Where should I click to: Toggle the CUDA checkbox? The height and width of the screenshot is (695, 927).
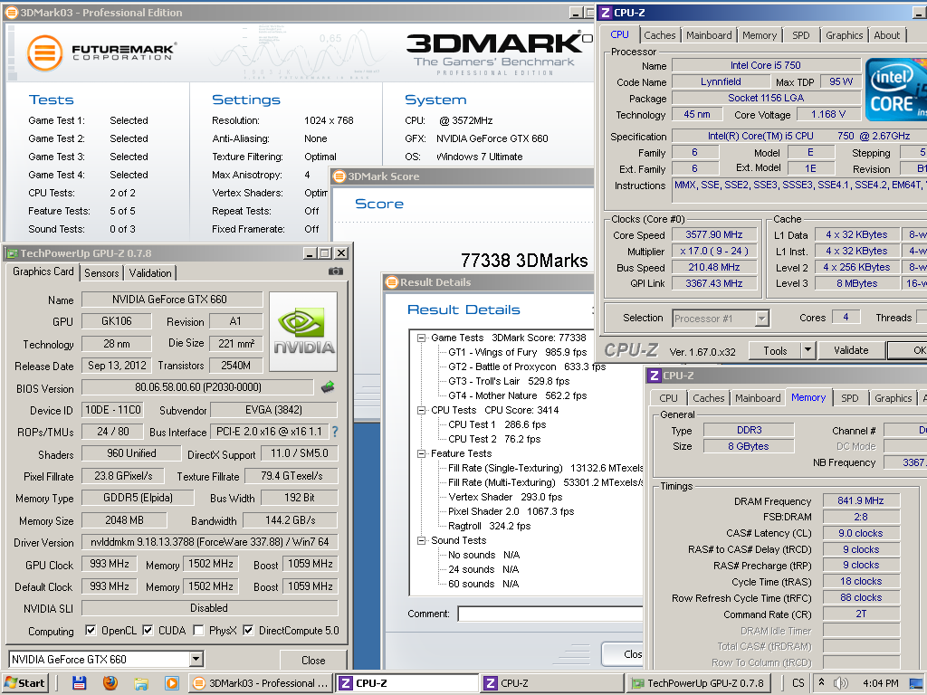pyautogui.click(x=148, y=630)
